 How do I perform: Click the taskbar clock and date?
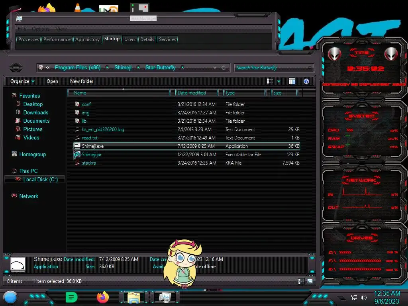[x=386, y=297]
